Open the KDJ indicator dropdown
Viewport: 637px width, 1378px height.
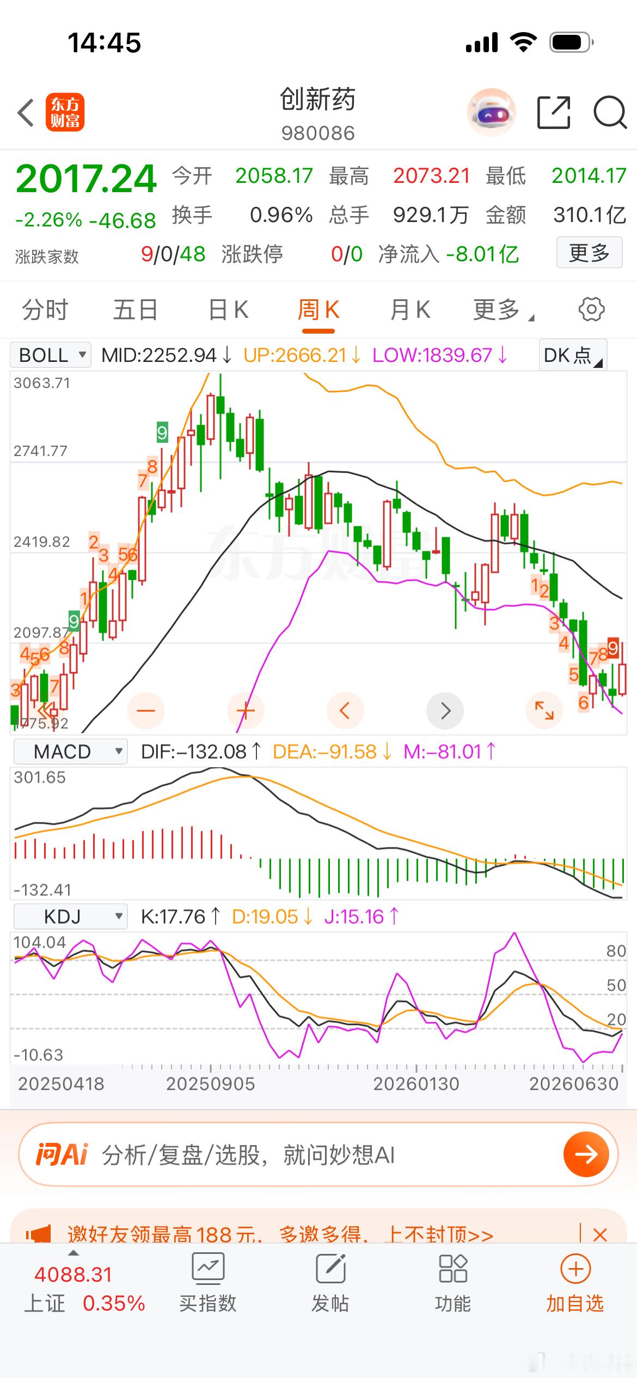coord(70,916)
